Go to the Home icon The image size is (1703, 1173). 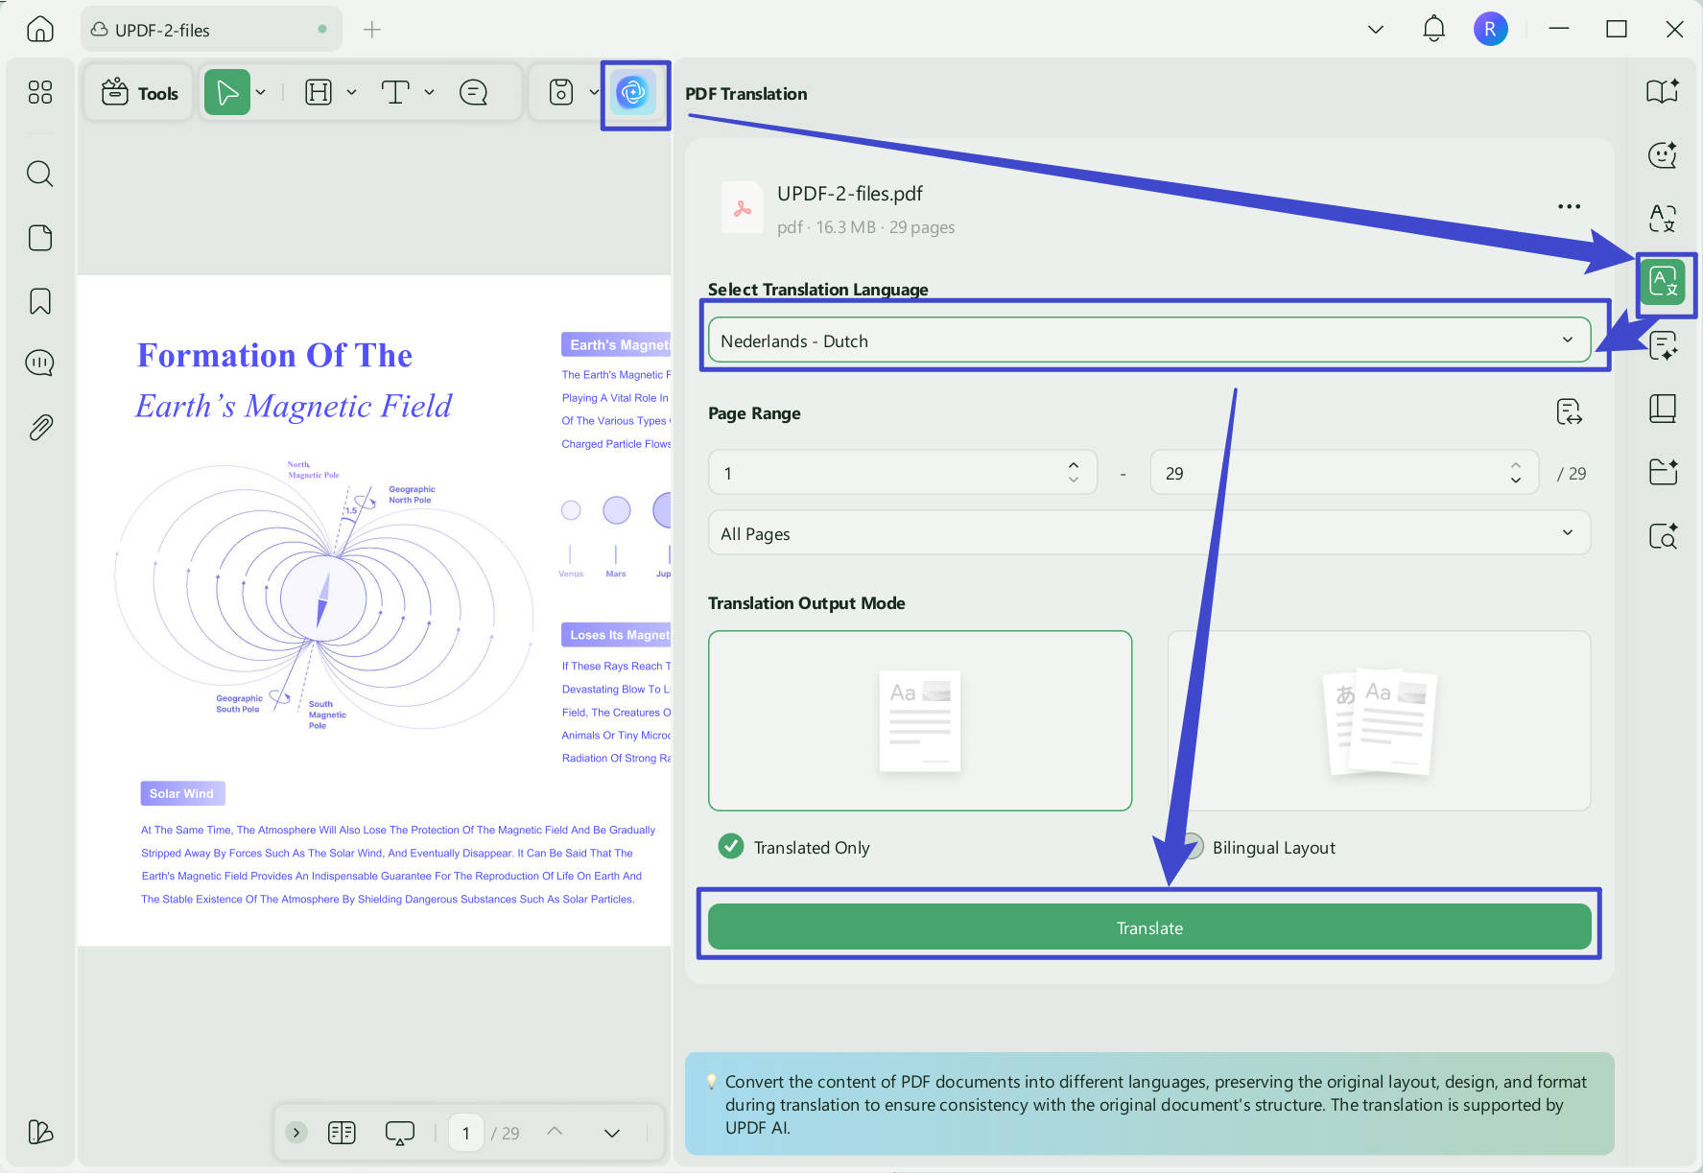(x=40, y=29)
